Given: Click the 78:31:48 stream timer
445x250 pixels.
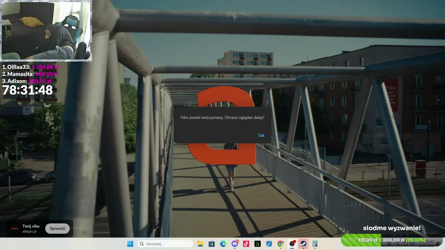Looking at the screenshot, I should pyautogui.click(x=27, y=90).
